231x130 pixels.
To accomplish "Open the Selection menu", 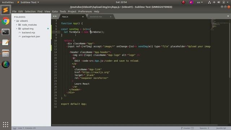I will 30,12.
